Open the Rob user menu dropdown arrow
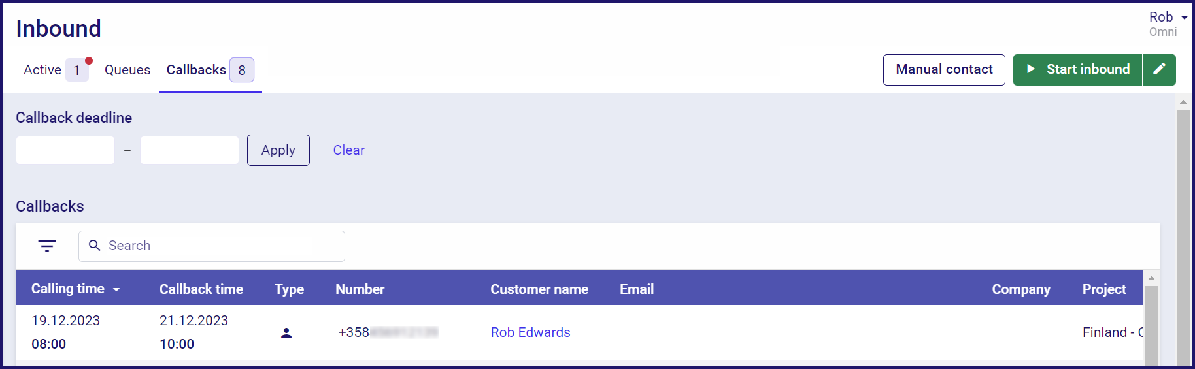 pyautogui.click(x=1185, y=18)
